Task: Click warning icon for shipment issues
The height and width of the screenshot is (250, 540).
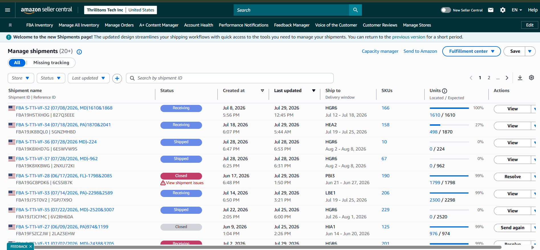Action: click(x=163, y=183)
